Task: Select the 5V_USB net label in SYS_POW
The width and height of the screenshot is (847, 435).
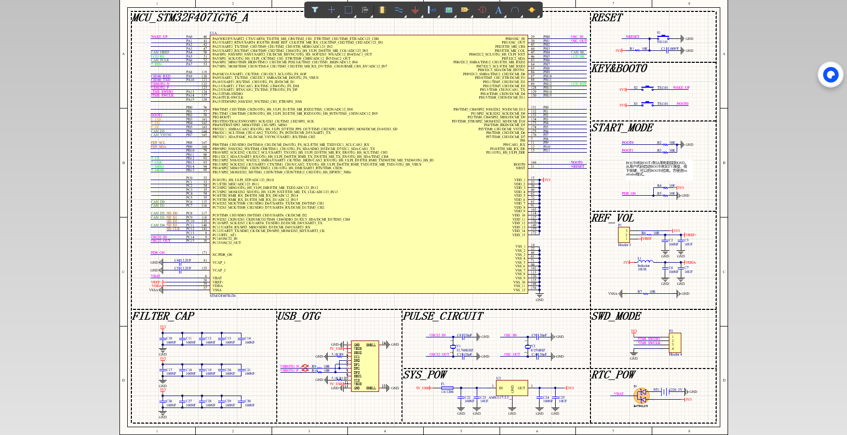Action: 422,388
